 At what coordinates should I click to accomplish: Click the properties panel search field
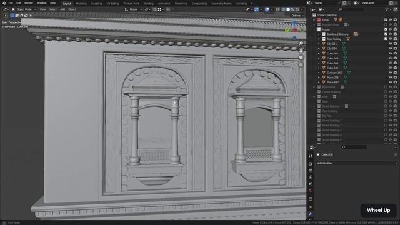coord(354,147)
